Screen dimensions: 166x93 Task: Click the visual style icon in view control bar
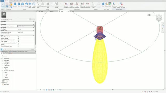47,90
